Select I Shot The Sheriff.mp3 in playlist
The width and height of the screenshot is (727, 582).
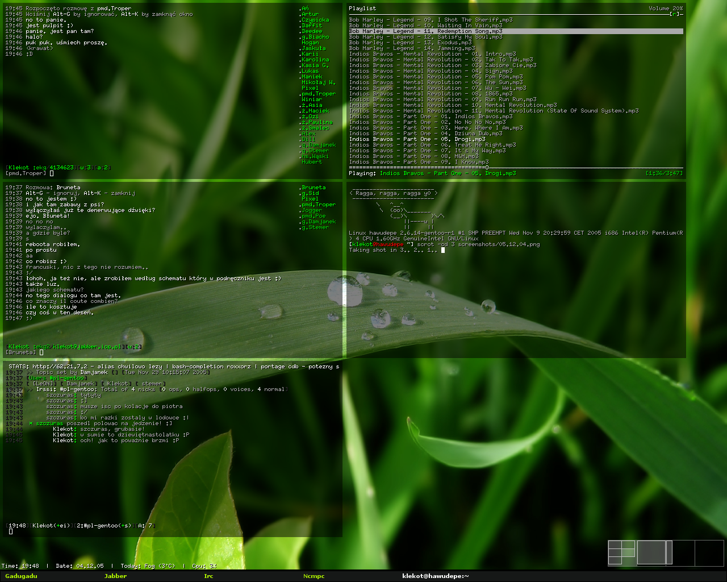coord(431,20)
